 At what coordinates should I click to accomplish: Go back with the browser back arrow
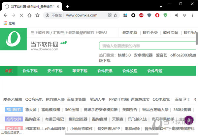tap(5, 16)
